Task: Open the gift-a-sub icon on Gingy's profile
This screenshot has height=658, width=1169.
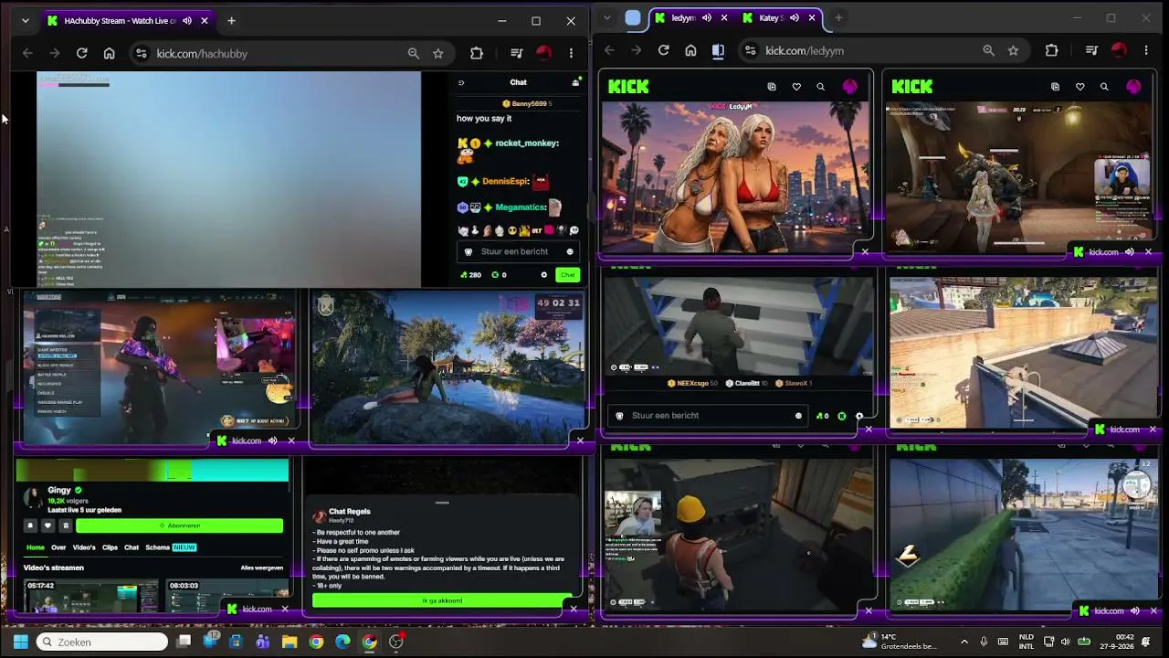Action: 65,525
